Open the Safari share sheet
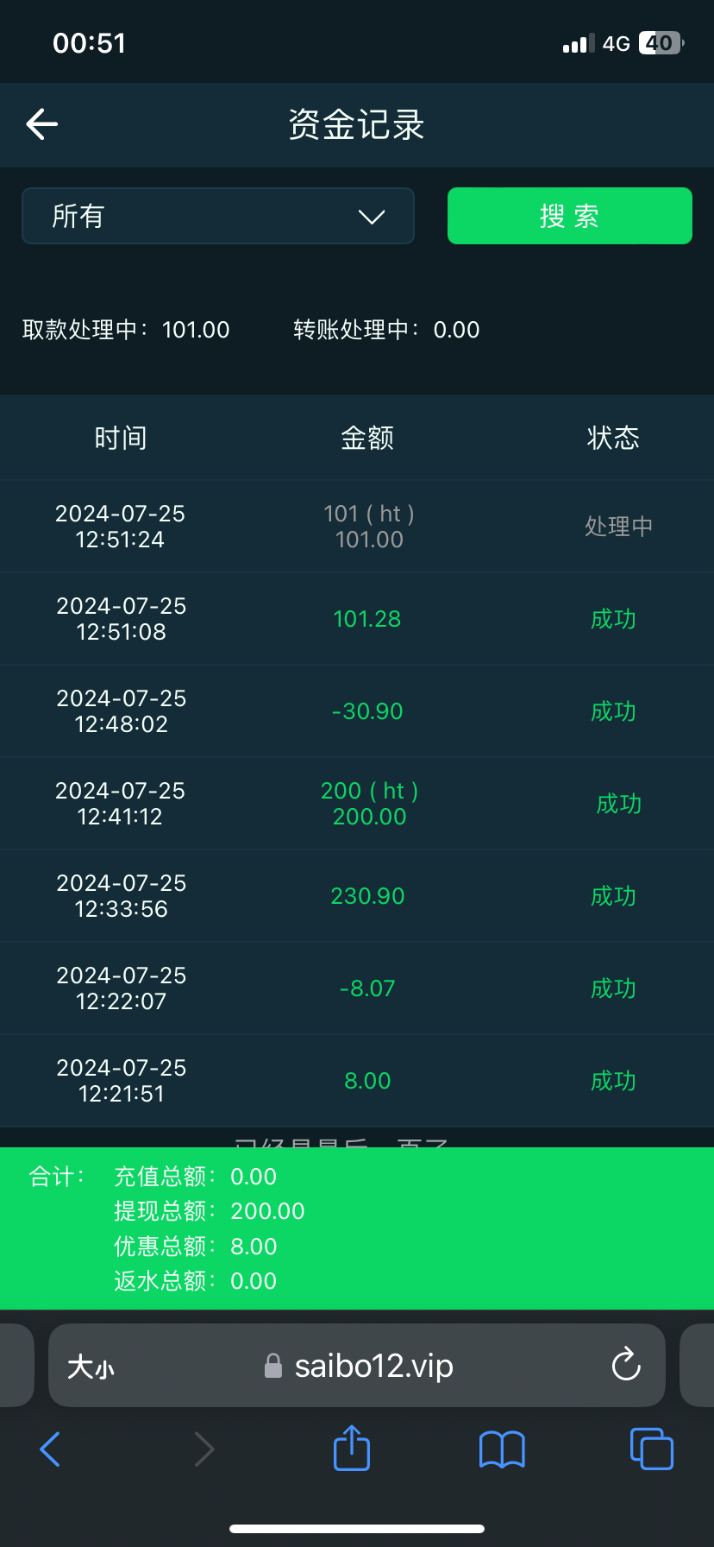 [x=351, y=1448]
